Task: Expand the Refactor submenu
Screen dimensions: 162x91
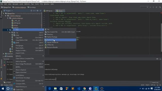Action: tap(29, 56)
